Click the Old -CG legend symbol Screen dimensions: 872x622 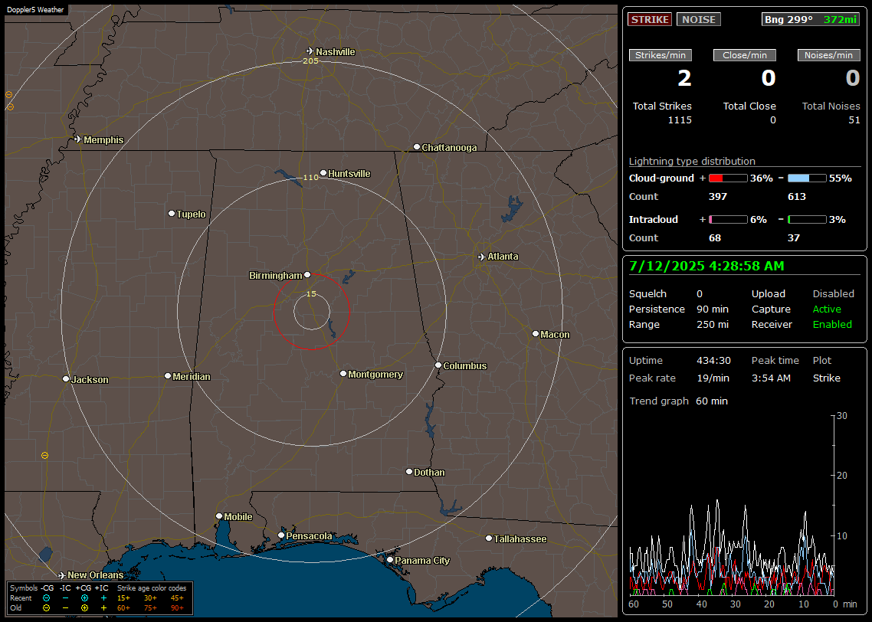tap(46, 608)
